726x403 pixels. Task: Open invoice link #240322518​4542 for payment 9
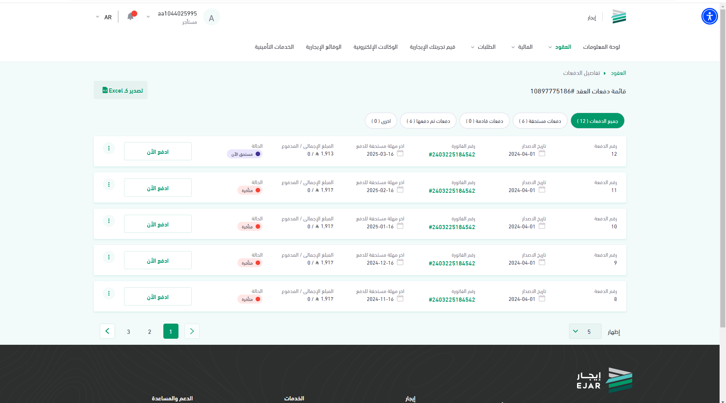[452, 263]
